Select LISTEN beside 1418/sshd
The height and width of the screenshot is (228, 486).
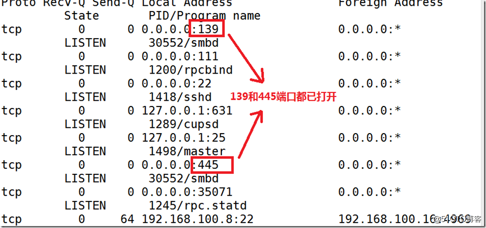85,97
